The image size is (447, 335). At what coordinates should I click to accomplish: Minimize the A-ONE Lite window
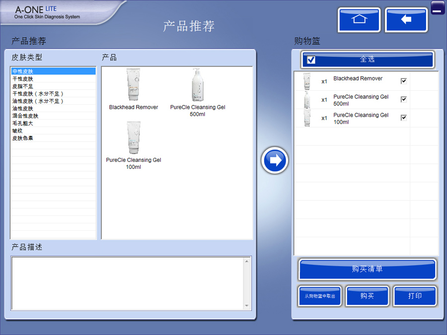coord(437,7)
